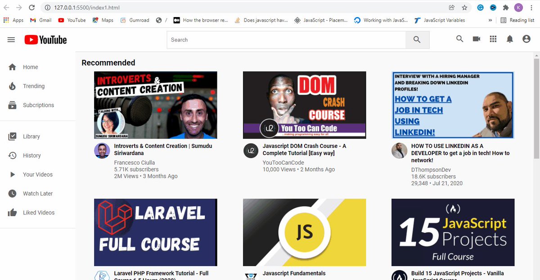Viewport: 540px width, 280px height.
Task: Open Gmail bookmark
Action: (40, 20)
